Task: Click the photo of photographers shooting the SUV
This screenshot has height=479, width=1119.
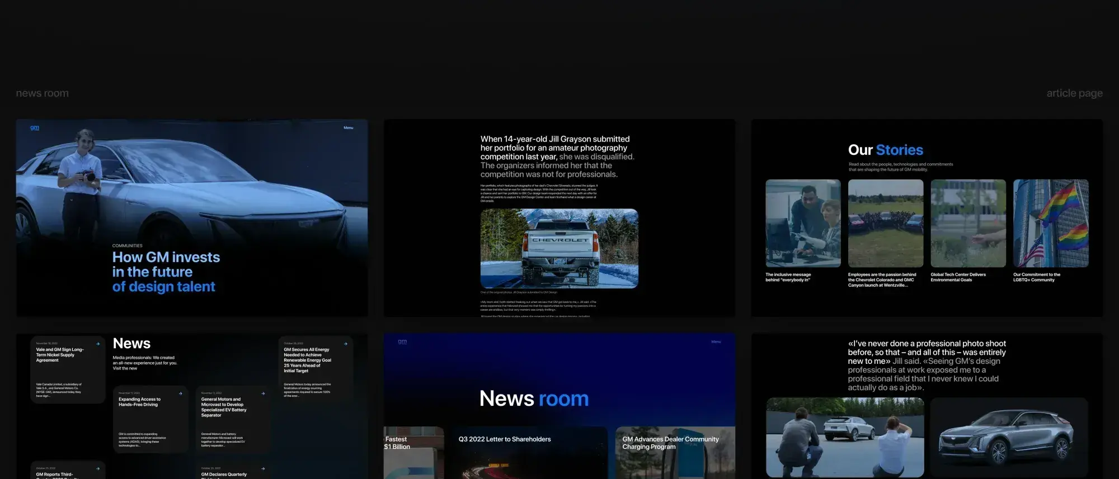Action: click(845, 437)
